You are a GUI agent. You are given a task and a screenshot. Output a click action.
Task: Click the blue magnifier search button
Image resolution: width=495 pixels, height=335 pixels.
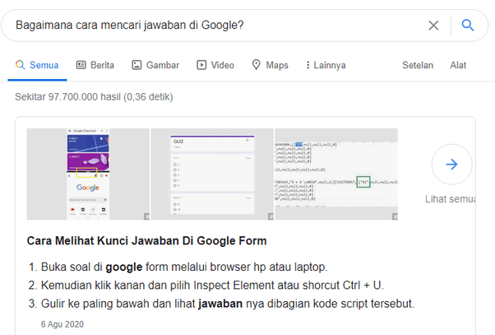(x=468, y=25)
